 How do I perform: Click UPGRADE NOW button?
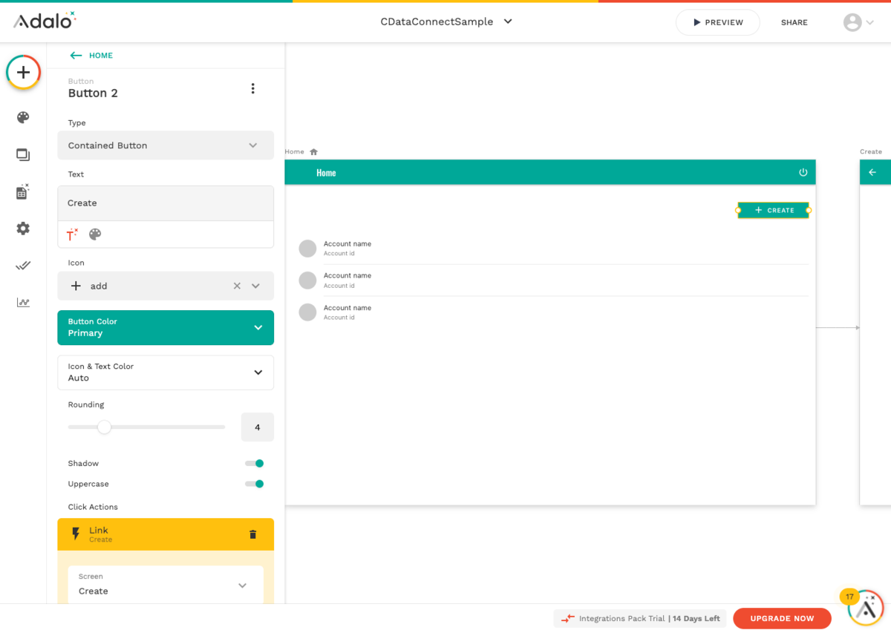(x=782, y=618)
